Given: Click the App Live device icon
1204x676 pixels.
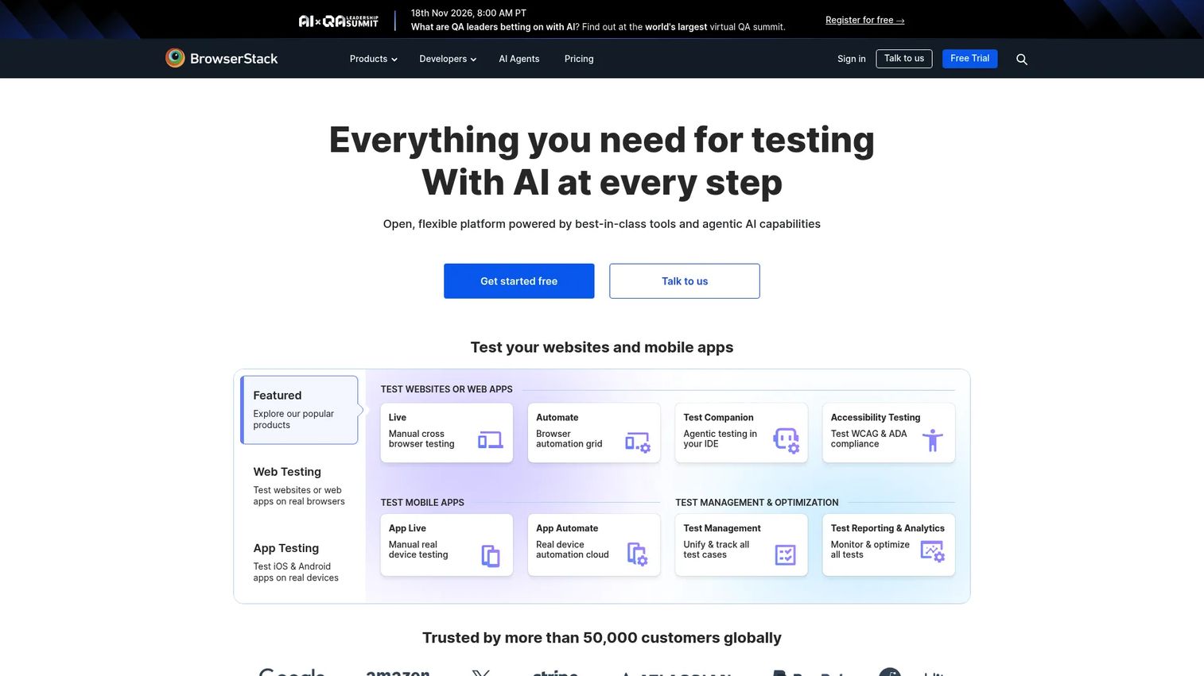Looking at the screenshot, I should point(491,555).
